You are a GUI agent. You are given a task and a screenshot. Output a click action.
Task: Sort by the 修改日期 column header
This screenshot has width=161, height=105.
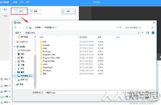83,37
